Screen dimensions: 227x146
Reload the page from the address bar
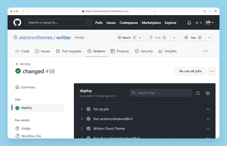click(x=154, y=11)
